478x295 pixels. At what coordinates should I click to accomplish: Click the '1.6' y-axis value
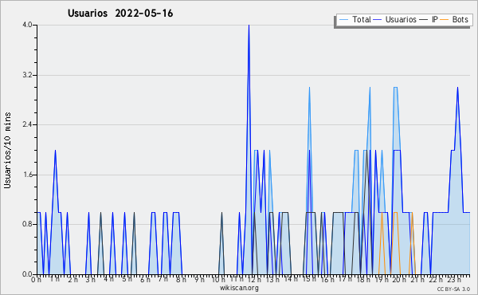(27, 175)
